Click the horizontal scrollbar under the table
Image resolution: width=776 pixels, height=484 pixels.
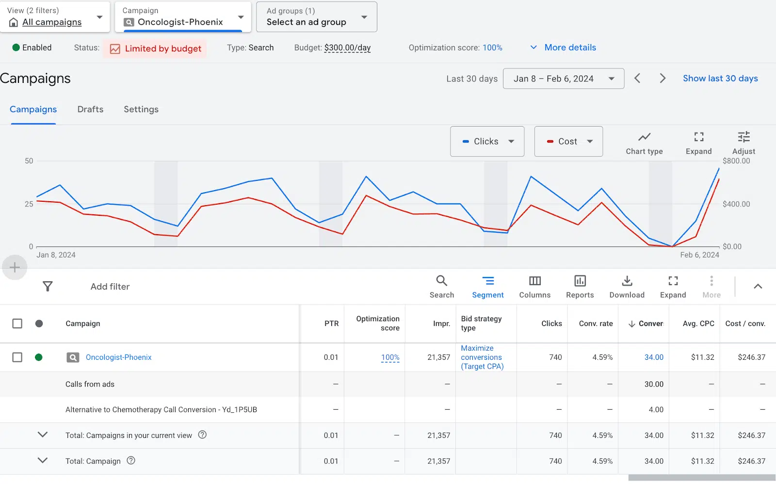point(701,478)
